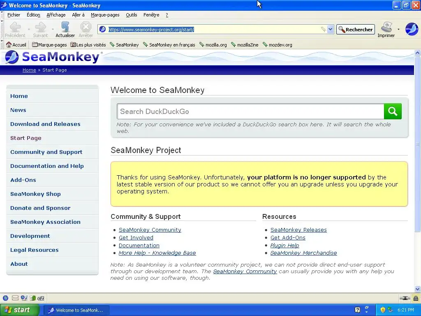Collapse the menu bar using its grippy
421x316 pixels.
(2, 15)
